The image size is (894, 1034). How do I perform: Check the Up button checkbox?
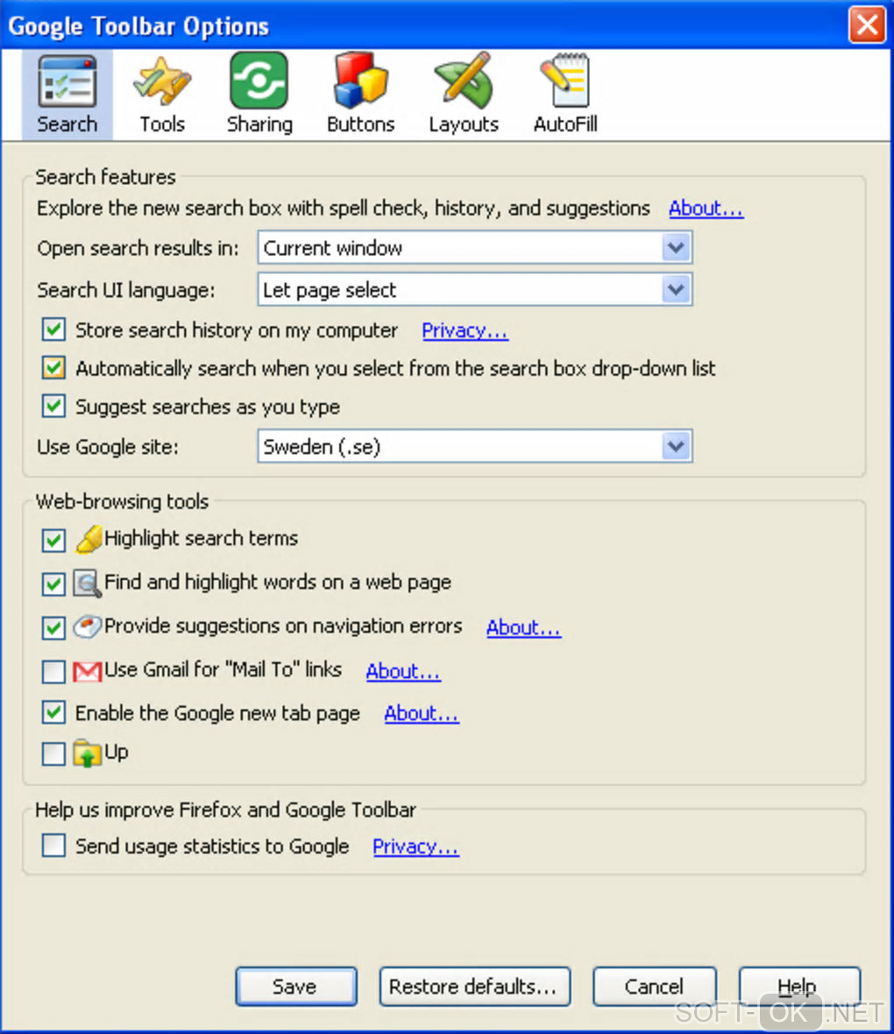(53, 753)
